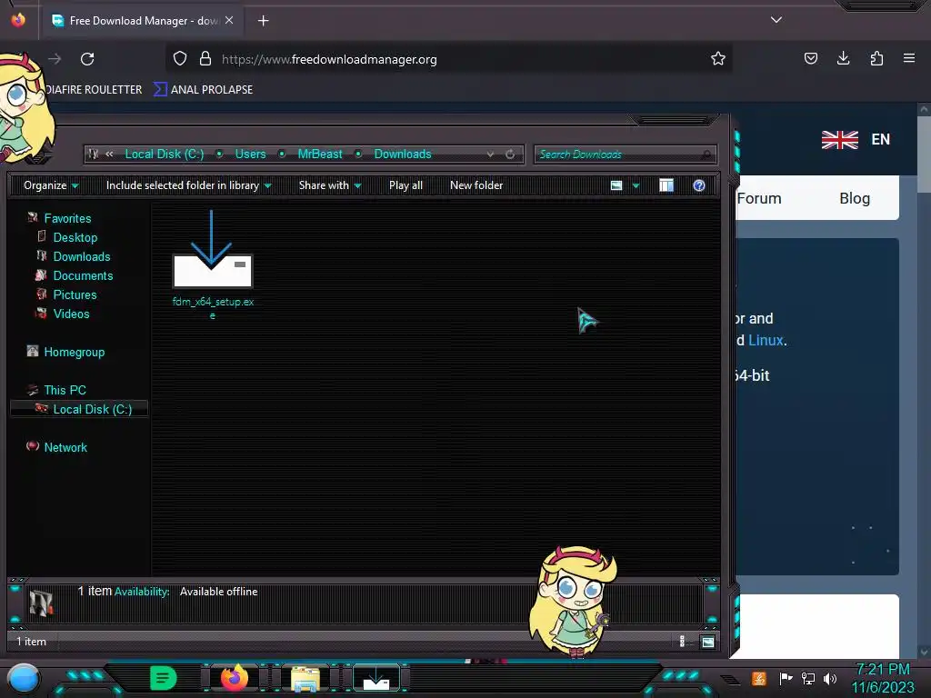Click Play all in toolbar
931x698 pixels.
405,185
